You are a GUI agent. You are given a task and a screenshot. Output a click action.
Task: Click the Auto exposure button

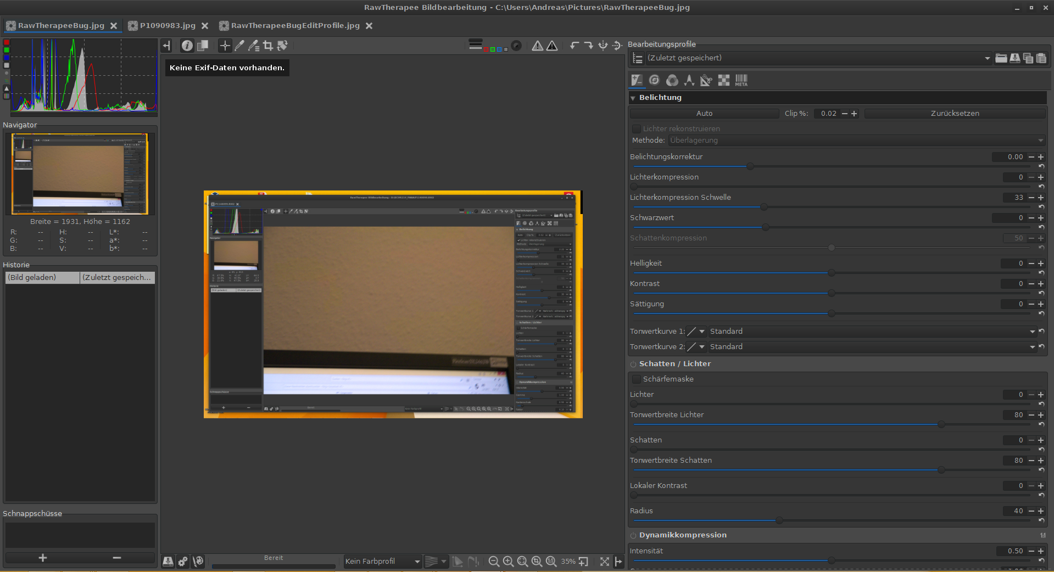[704, 113]
